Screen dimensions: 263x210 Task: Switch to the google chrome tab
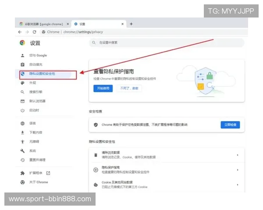(43, 24)
